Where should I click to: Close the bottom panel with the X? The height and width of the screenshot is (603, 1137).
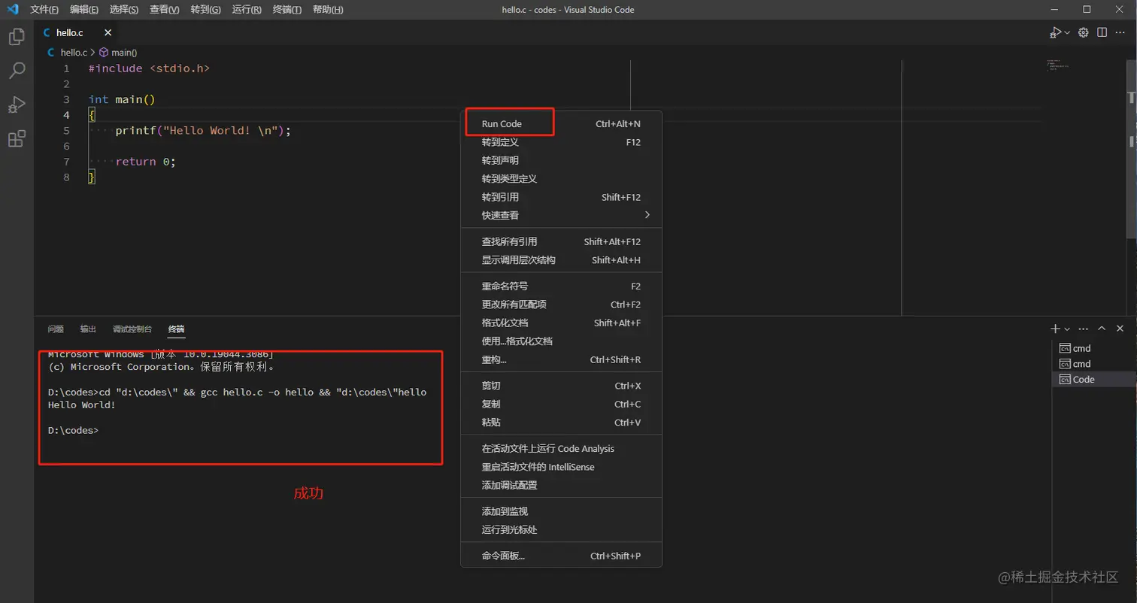click(1120, 329)
